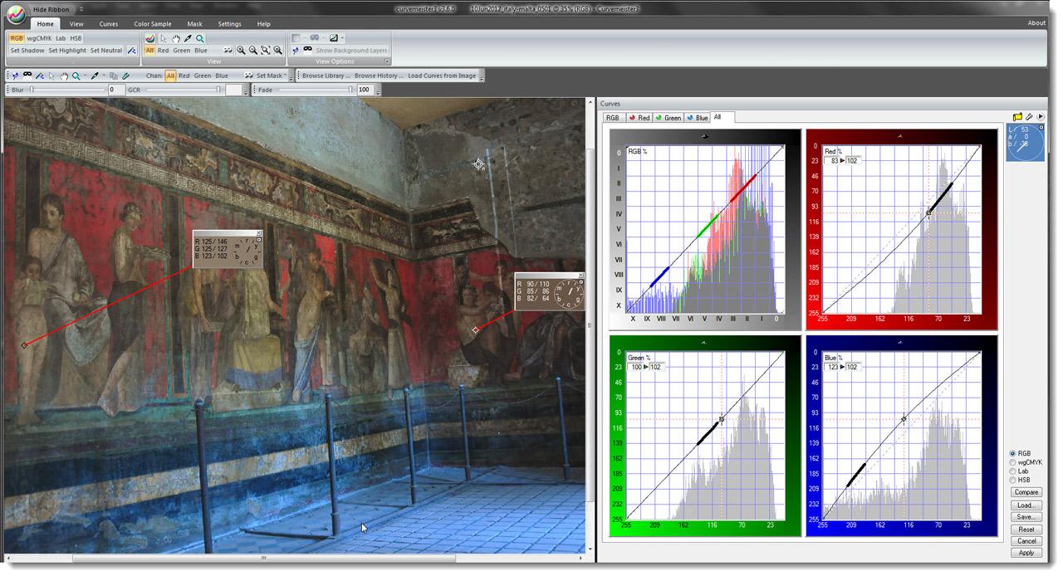
Task: Click the mask icon in the lower toolbar
Action: (x=27, y=76)
